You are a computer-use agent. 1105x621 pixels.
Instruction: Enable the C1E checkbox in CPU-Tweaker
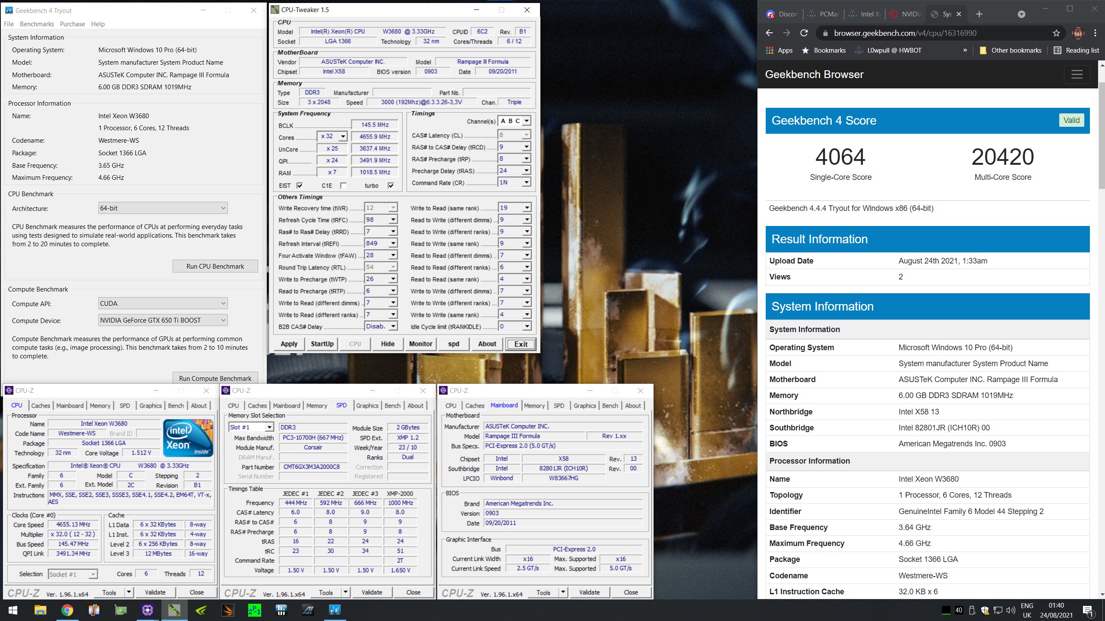click(343, 185)
